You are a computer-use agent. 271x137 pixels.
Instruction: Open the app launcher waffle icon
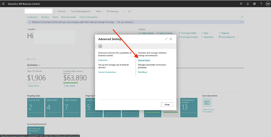[x=3, y=4]
